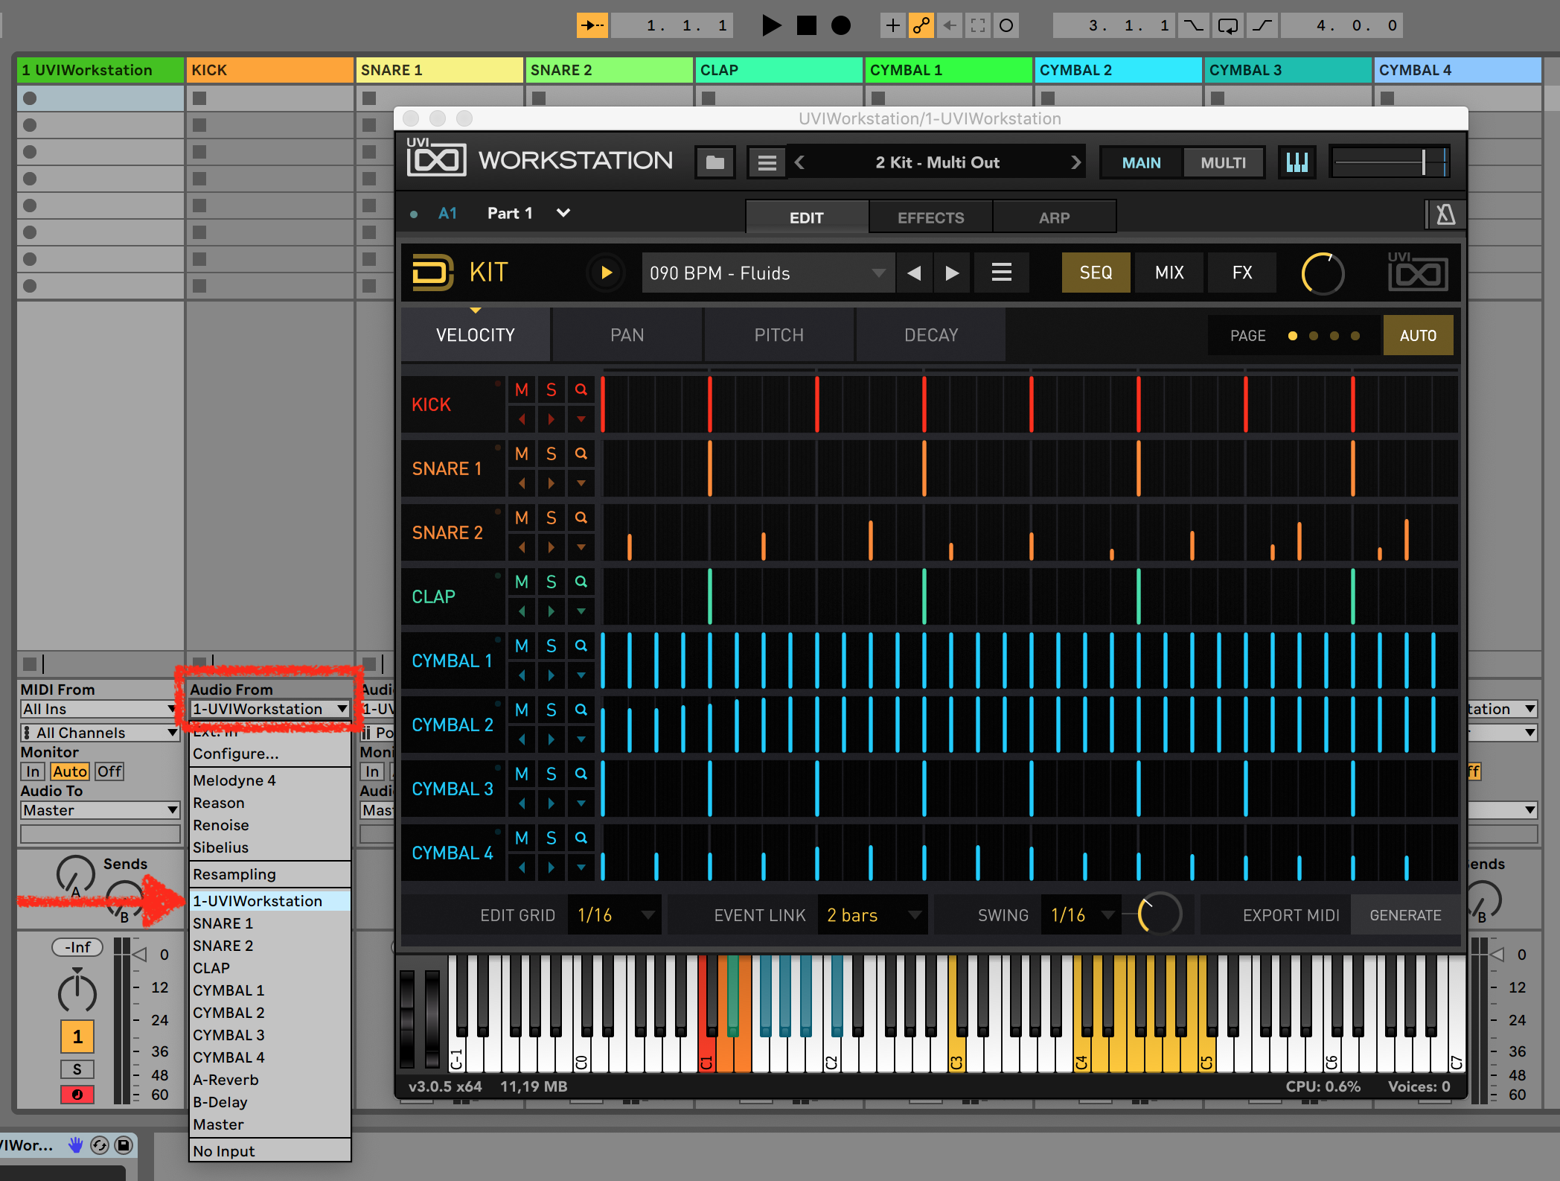Select the PITCH sequencer tab

pos(779,335)
